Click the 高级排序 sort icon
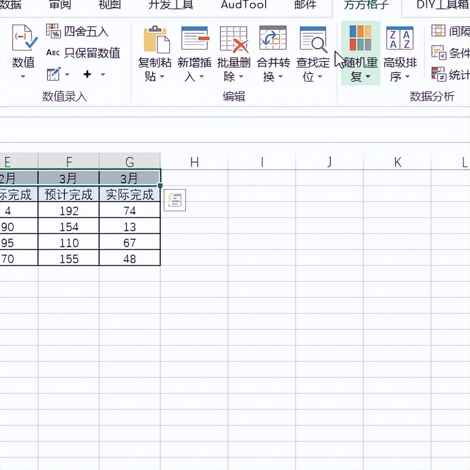 pos(400,39)
